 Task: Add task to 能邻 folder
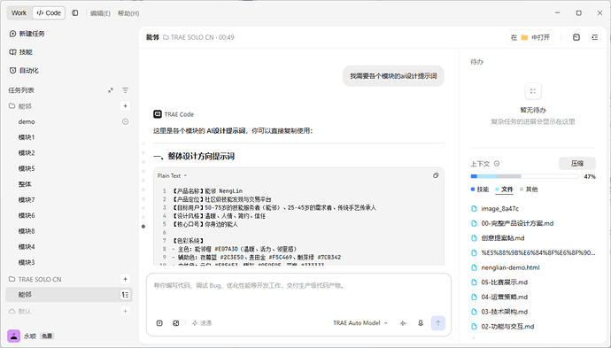coord(125,106)
